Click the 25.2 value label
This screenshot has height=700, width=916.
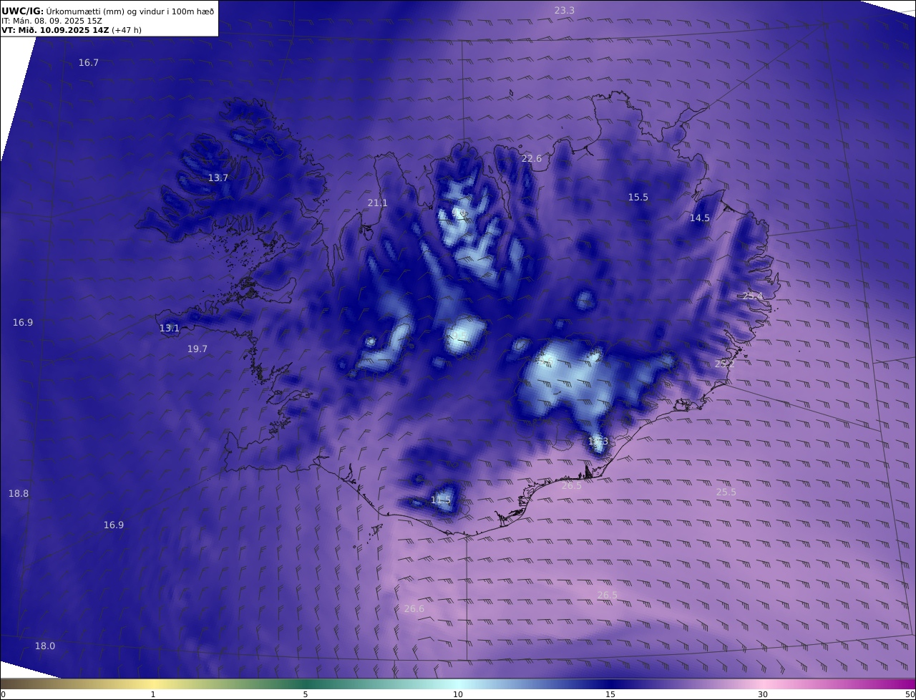[724, 364]
